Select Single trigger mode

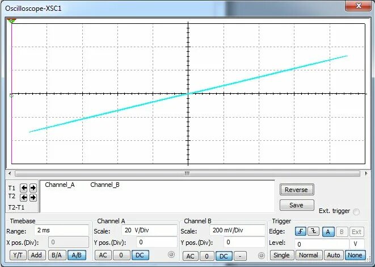tap(281, 255)
